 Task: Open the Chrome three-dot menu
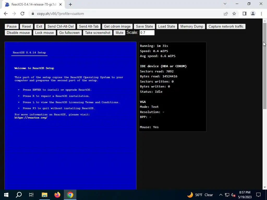(x=261, y=14)
